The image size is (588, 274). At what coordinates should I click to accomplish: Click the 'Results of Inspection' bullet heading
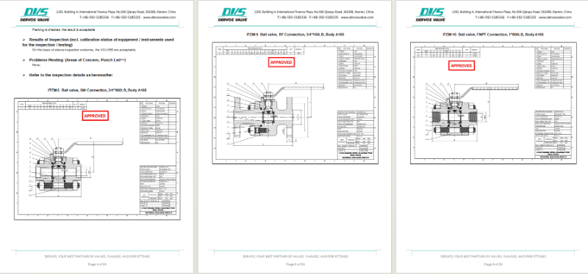[98, 42]
